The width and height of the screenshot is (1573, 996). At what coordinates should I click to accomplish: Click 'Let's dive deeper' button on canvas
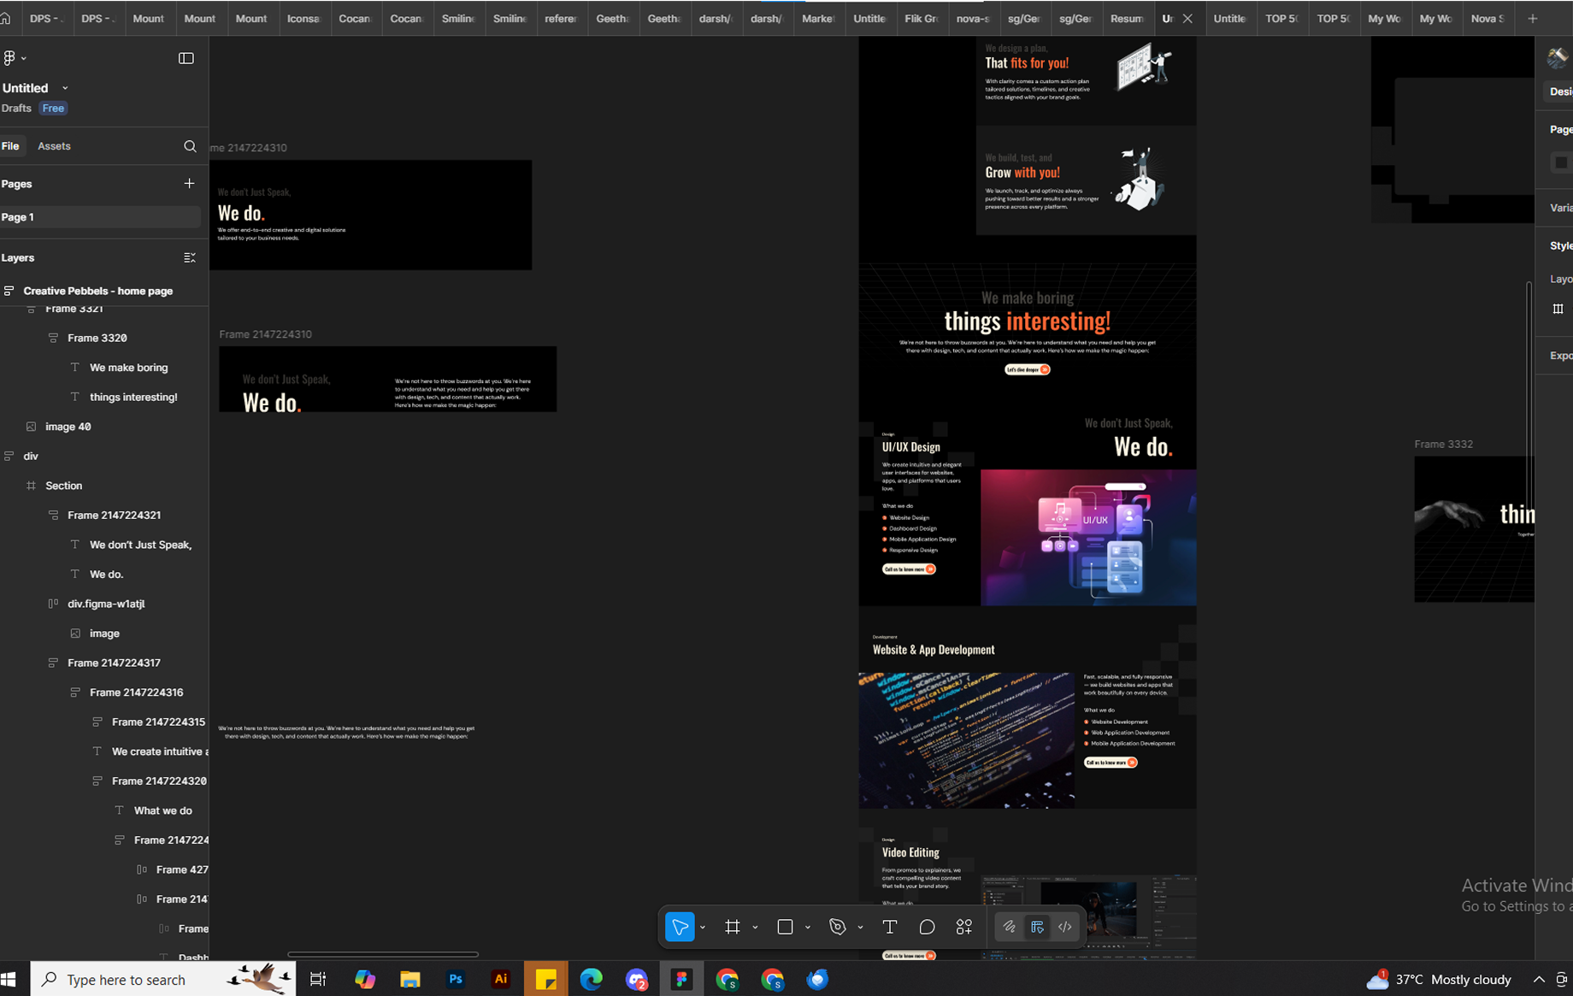click(x=1028, y=369)
